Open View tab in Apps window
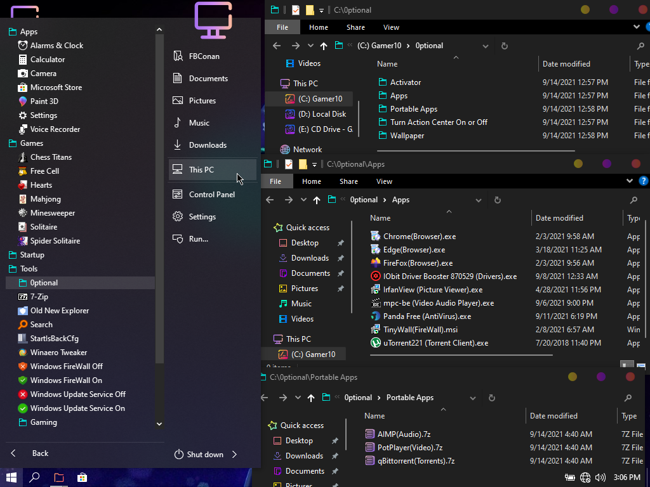Image resolution: width=650 pixels, height=487 pixels. (x=384, y=181)
